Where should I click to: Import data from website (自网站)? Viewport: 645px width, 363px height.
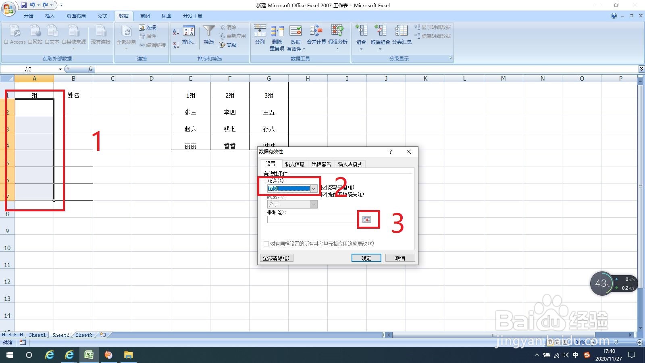(35, 34)
